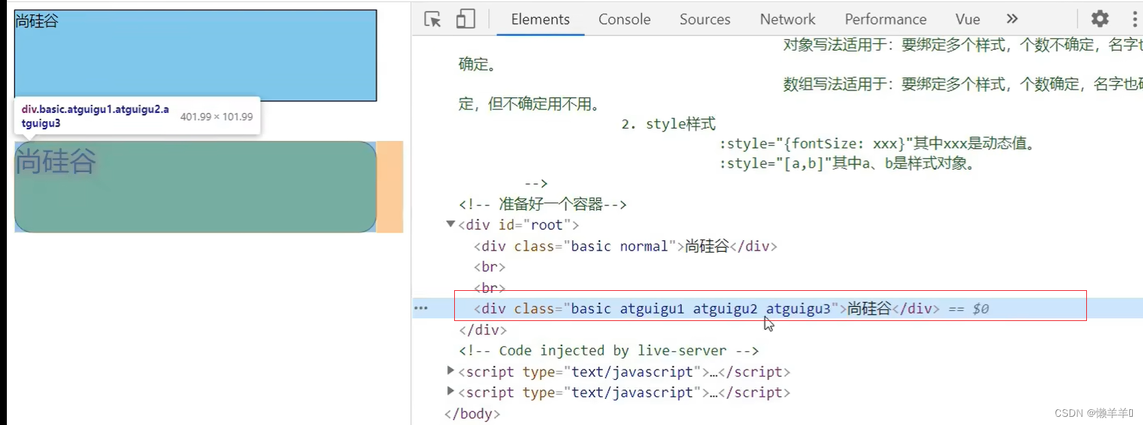This screenshot has height=425, width=1143.
Task: Expand the second script text/javascript node
Action: click(450, 391)
